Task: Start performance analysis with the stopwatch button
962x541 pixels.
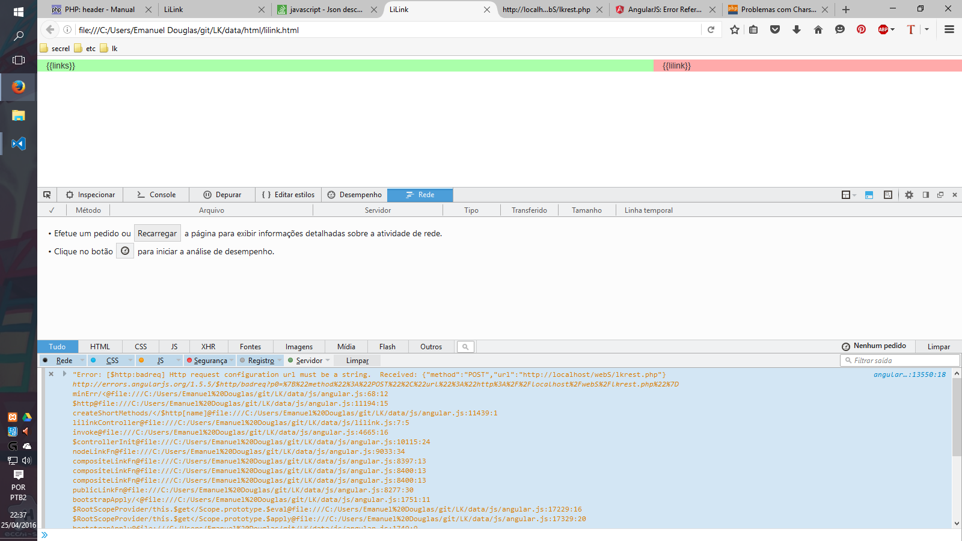Action: (125, 251)
